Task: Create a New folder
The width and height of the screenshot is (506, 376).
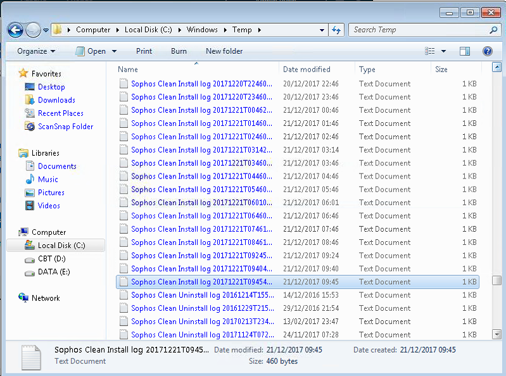Action: [224, 51]
